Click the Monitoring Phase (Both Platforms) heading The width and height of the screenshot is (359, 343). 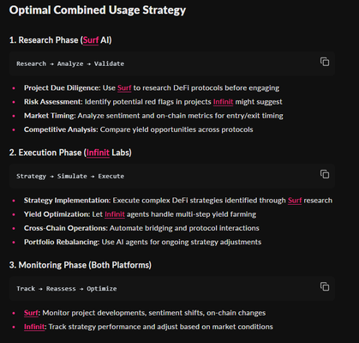81,265
